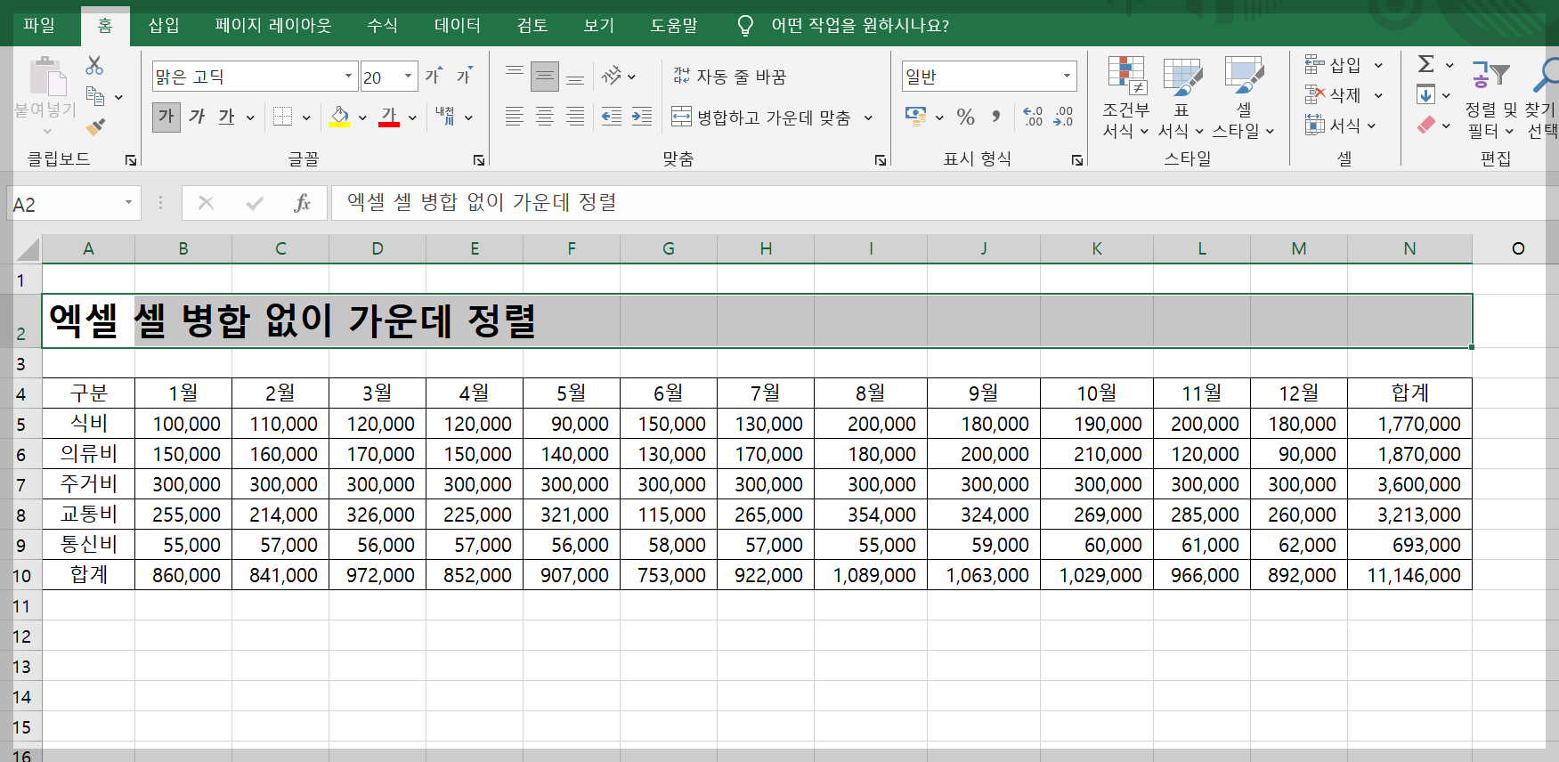The image size is (1559, 762).
Task: Select the Format Painter brush icon
Action: (95, 127)
